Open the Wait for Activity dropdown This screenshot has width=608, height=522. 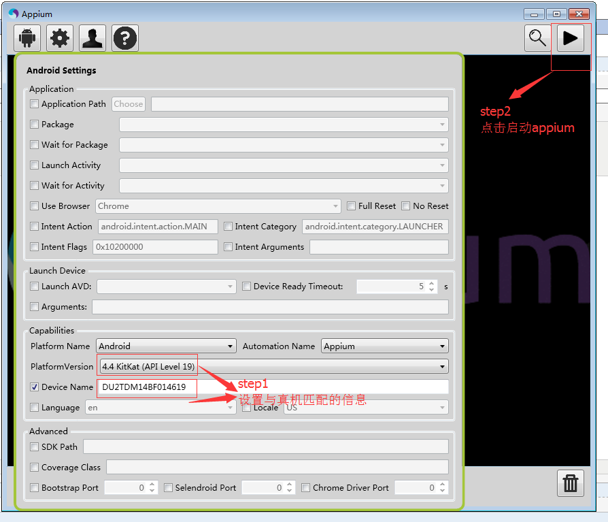click(x=284, y=186)
